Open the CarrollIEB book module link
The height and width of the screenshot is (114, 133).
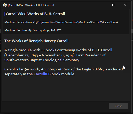click(42, 74)
